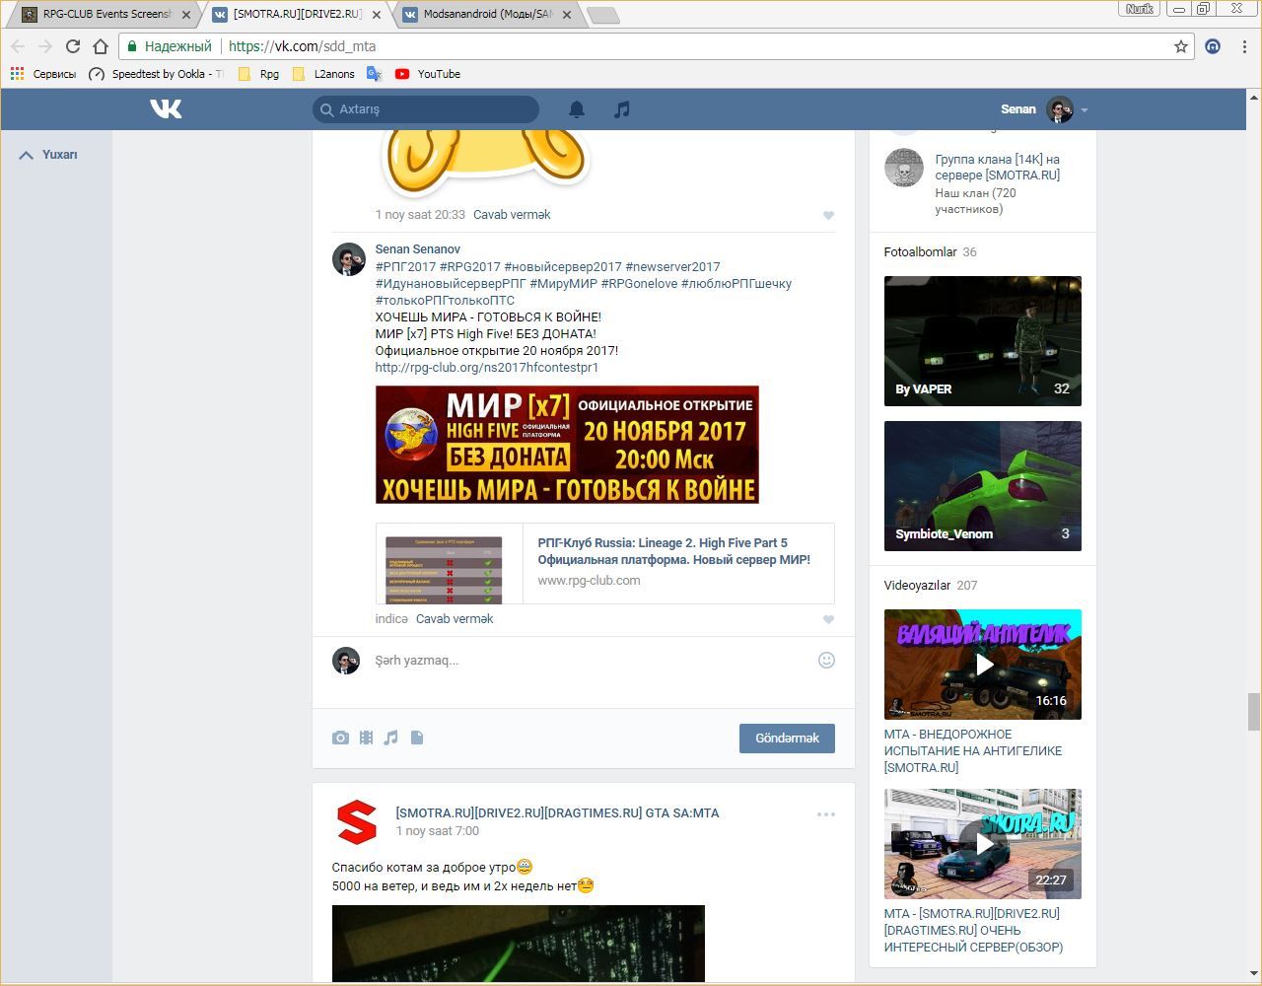The width and height of the screenshot is (1262, 986).
Task: Go up with the Yuxarı button
Action: point(48,155)
